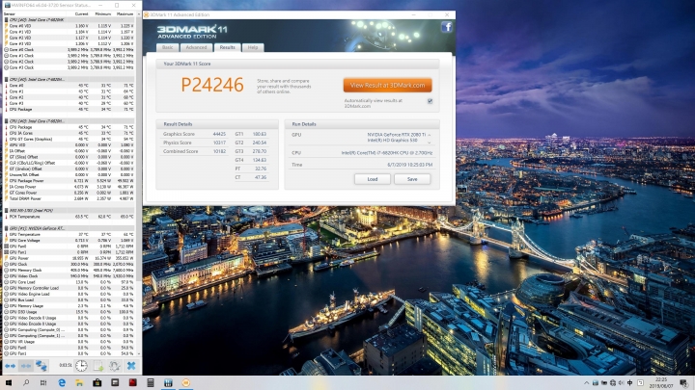Viewport: 695px width, 390px height.
Task: Open Calculator from taskbar
Action: coord(151,383)
